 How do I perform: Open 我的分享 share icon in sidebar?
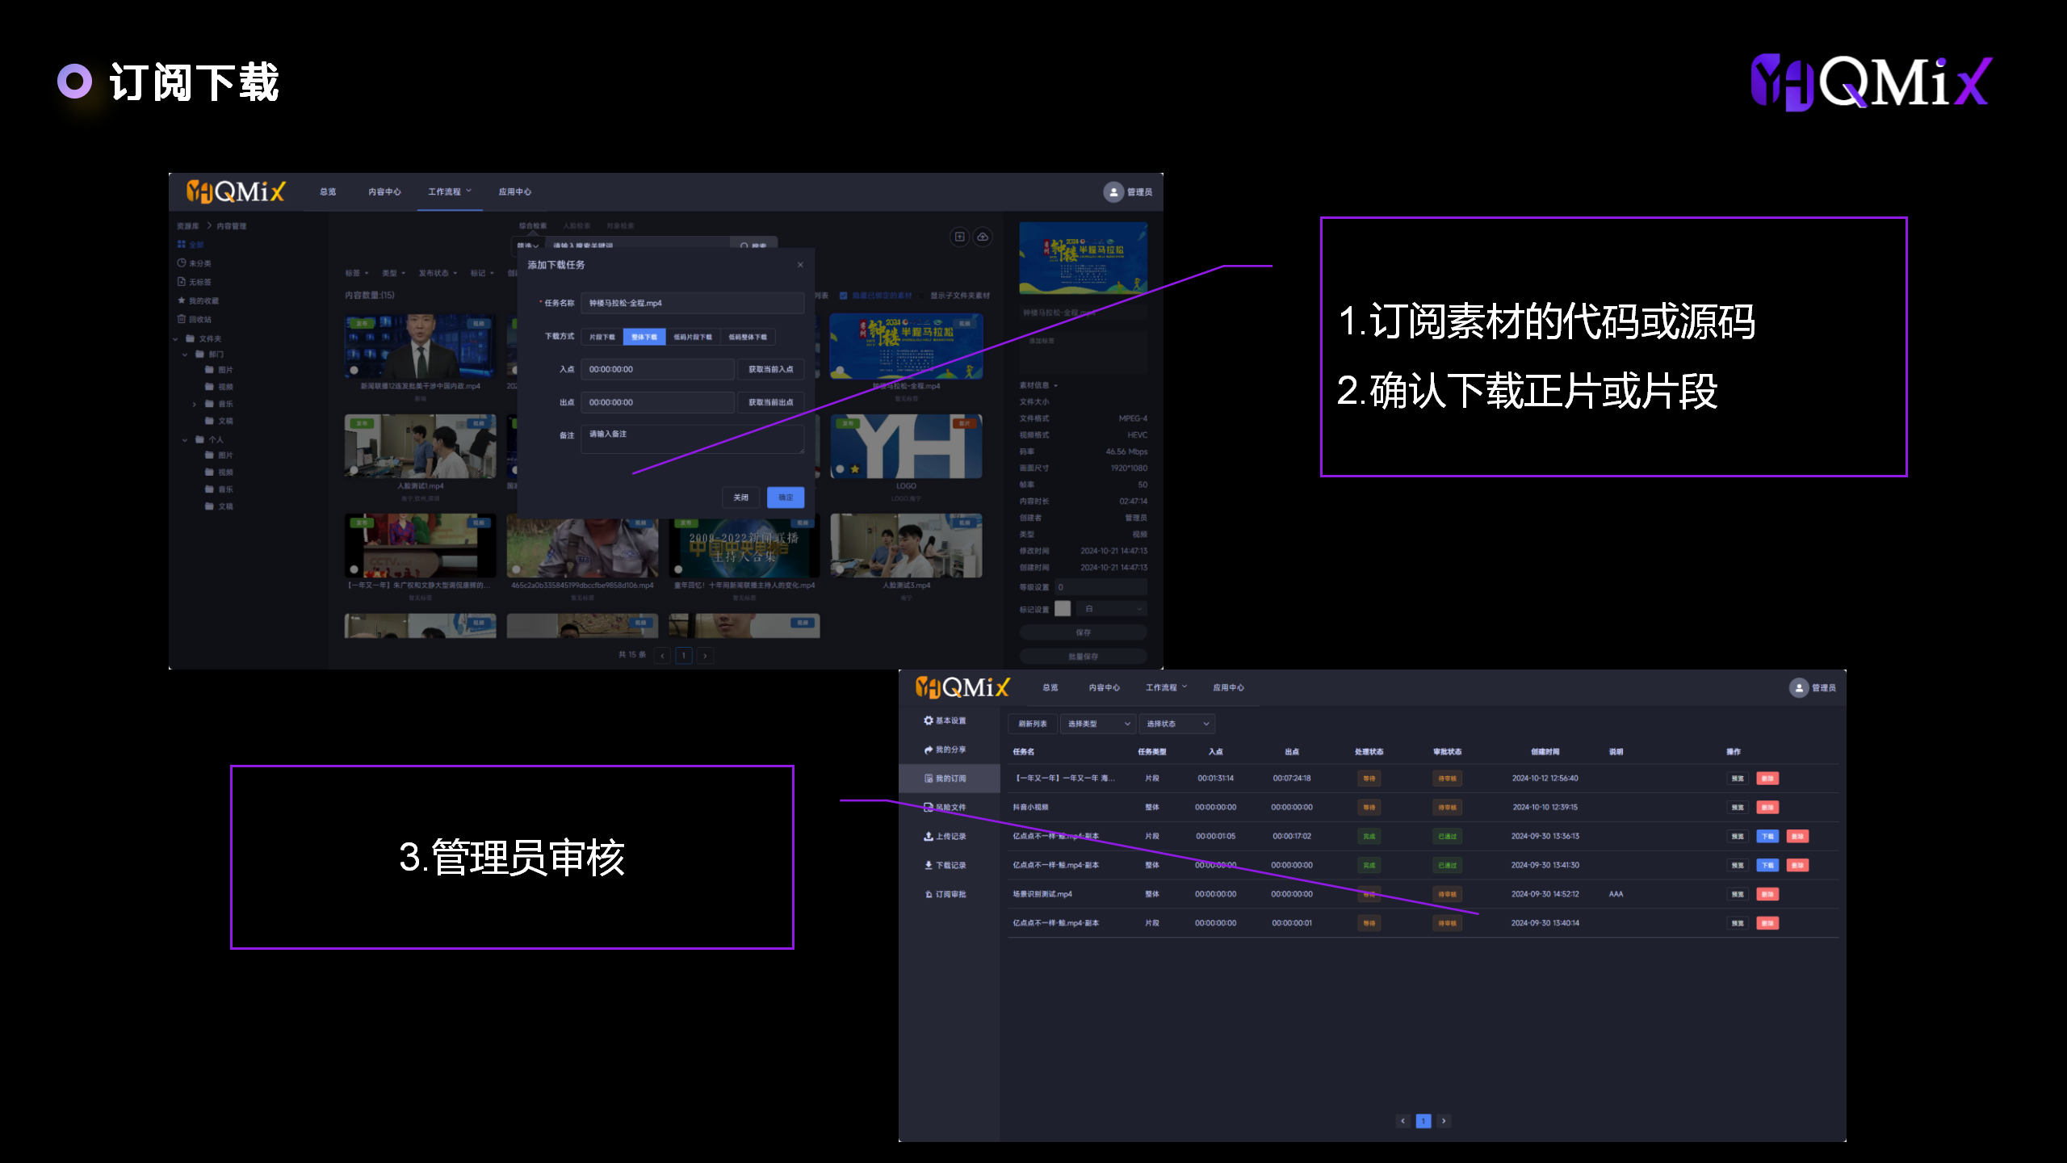[x=929, y=749]
